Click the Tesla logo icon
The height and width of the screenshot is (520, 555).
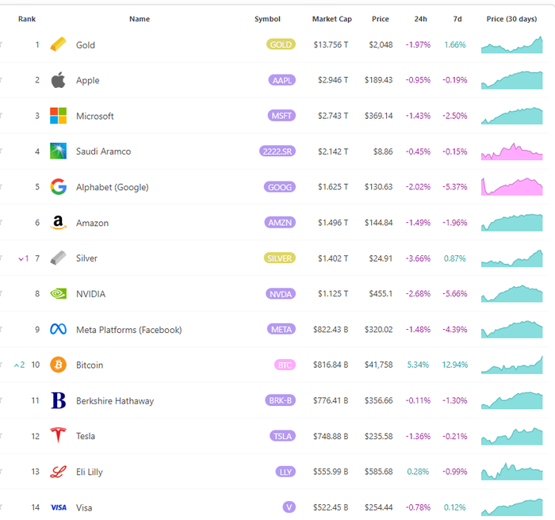[59, 436]
